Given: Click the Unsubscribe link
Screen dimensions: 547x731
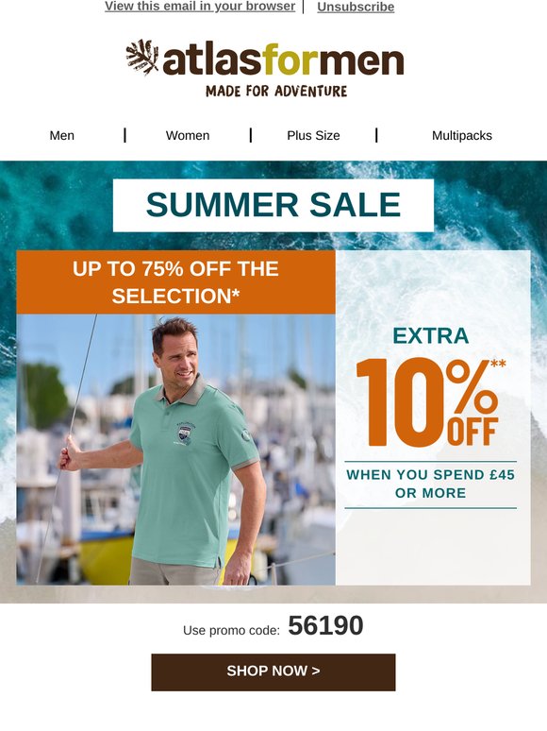Looking at the screenshot, I should [356, 7].
